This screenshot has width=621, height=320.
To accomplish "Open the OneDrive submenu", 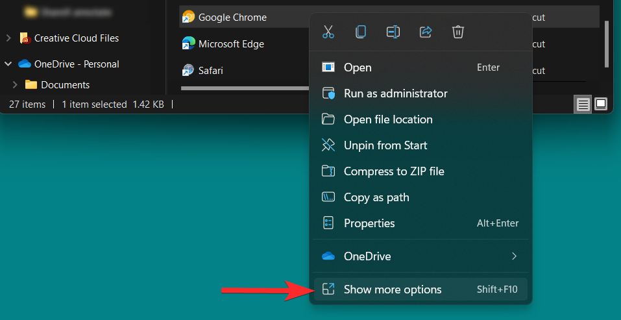I will pyautogui.click(x=420, y=256).
